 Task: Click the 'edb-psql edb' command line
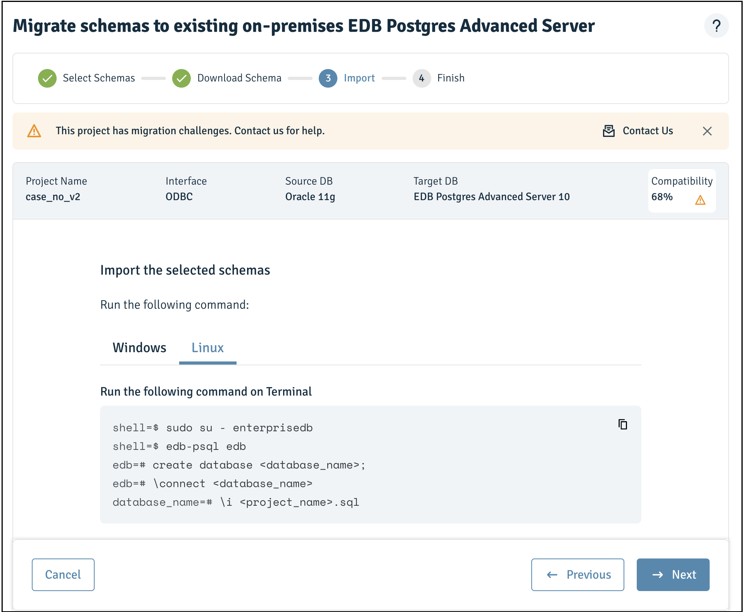tap(179, 446)
